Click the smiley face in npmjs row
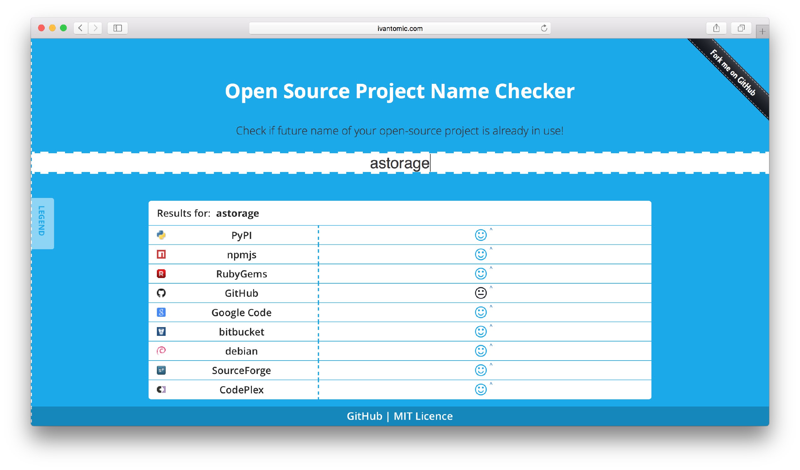The width and height of the screenshot is (800, 470). (x=481, y=255)
